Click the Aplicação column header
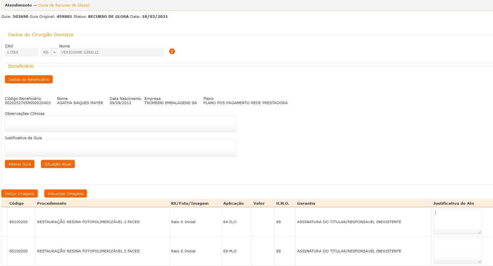 (233, 203)
